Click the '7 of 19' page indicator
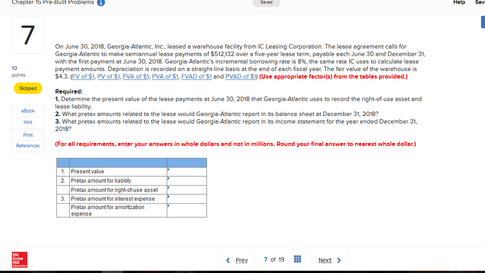The width and height of the screenshot is (485, 273). [x=274, y=259]
